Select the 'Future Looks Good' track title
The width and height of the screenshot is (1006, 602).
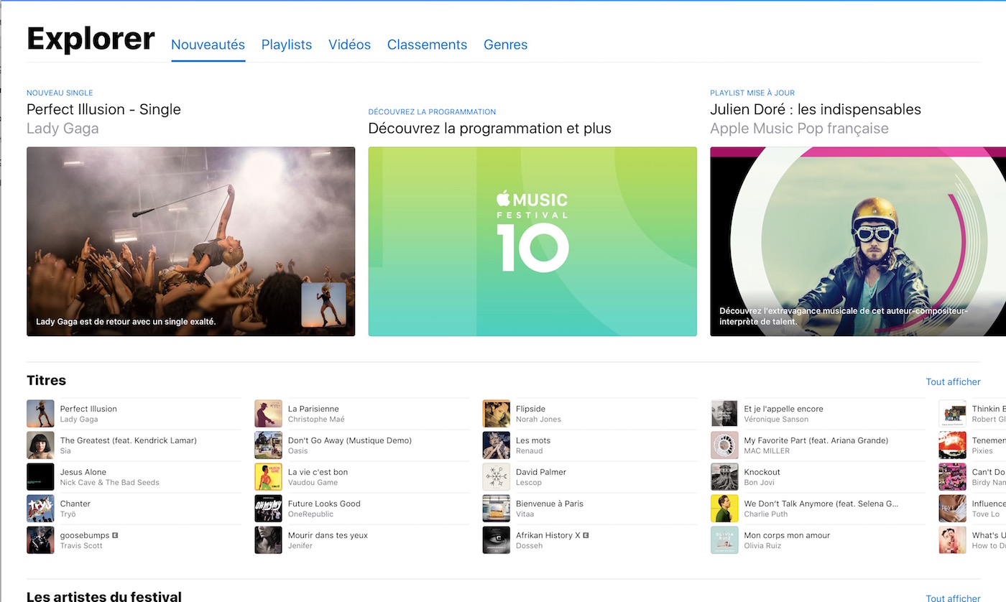tap(324, 504)
